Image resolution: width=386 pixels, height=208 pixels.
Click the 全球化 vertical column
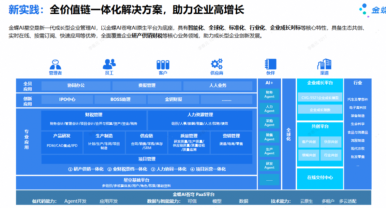tap(289, 134)
